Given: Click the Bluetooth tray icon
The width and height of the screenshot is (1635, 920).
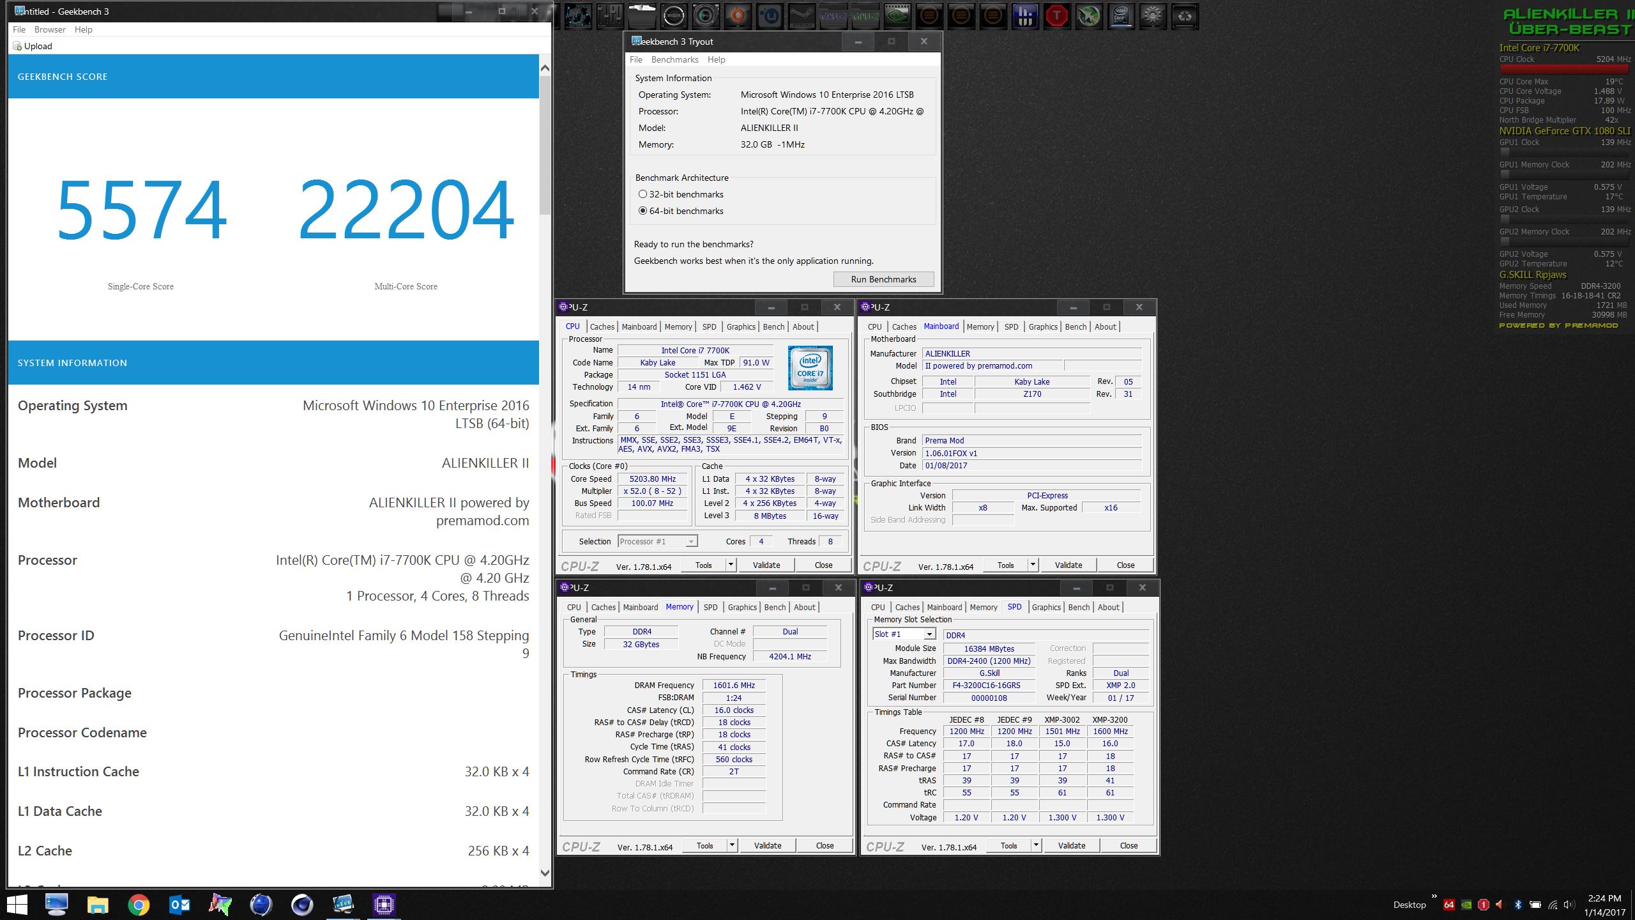Looking at the screenshot, I should tap(1518, 905).
